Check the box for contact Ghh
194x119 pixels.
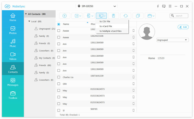pyautogui.click(x=59, y=84)
